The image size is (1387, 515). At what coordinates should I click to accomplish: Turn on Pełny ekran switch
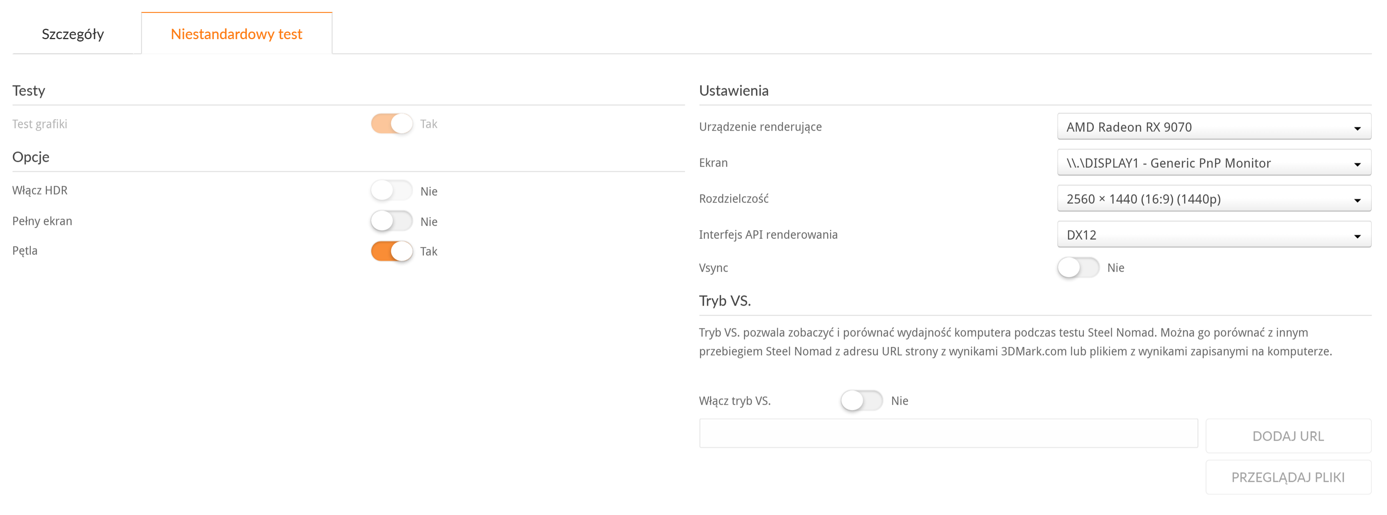[x=392, y=221]
